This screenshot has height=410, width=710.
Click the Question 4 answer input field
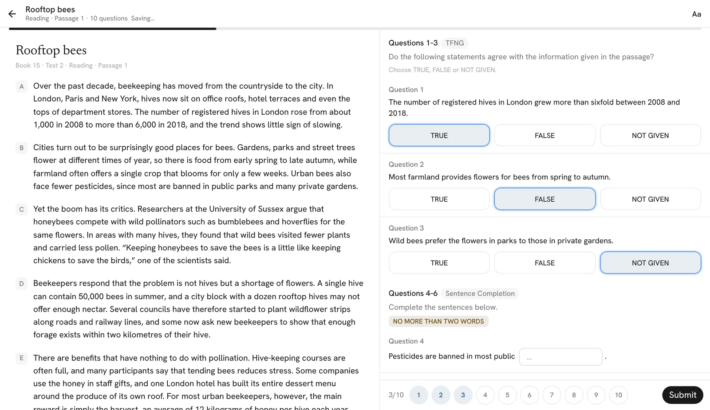tap(560, 357)
